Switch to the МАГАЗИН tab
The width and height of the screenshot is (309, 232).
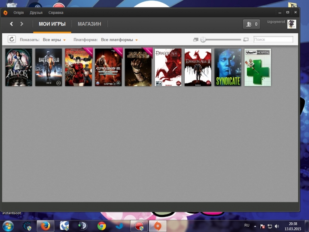(89, 24)
